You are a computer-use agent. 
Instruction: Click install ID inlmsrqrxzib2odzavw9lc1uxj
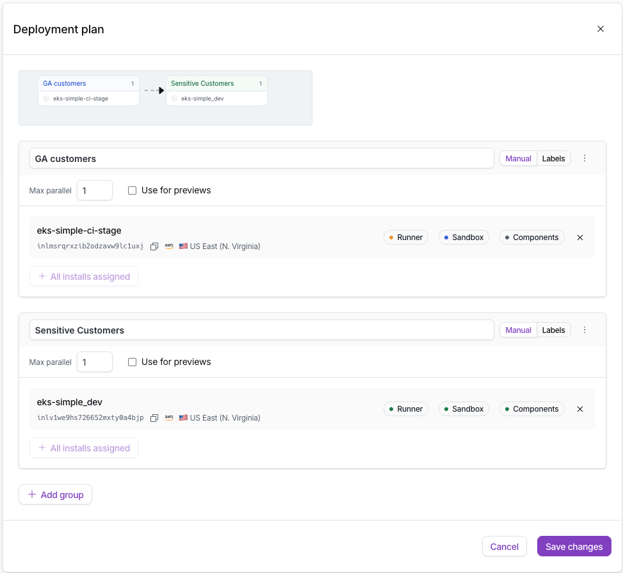[90, 246]
